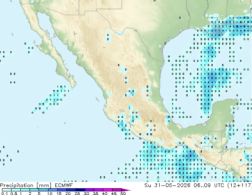The height and width of the screenshot is (195, 252).
Task: Click the 0.5–1 mm legend color swatch
Action: (x=16, y=190)
